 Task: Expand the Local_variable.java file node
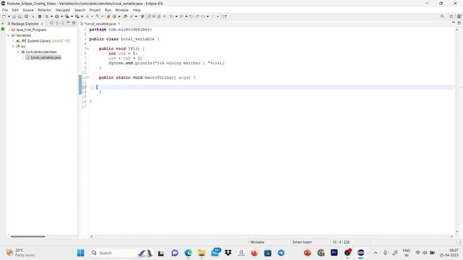pos(23,58)
